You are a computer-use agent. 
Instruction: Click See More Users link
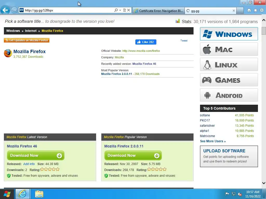(213, 141)
